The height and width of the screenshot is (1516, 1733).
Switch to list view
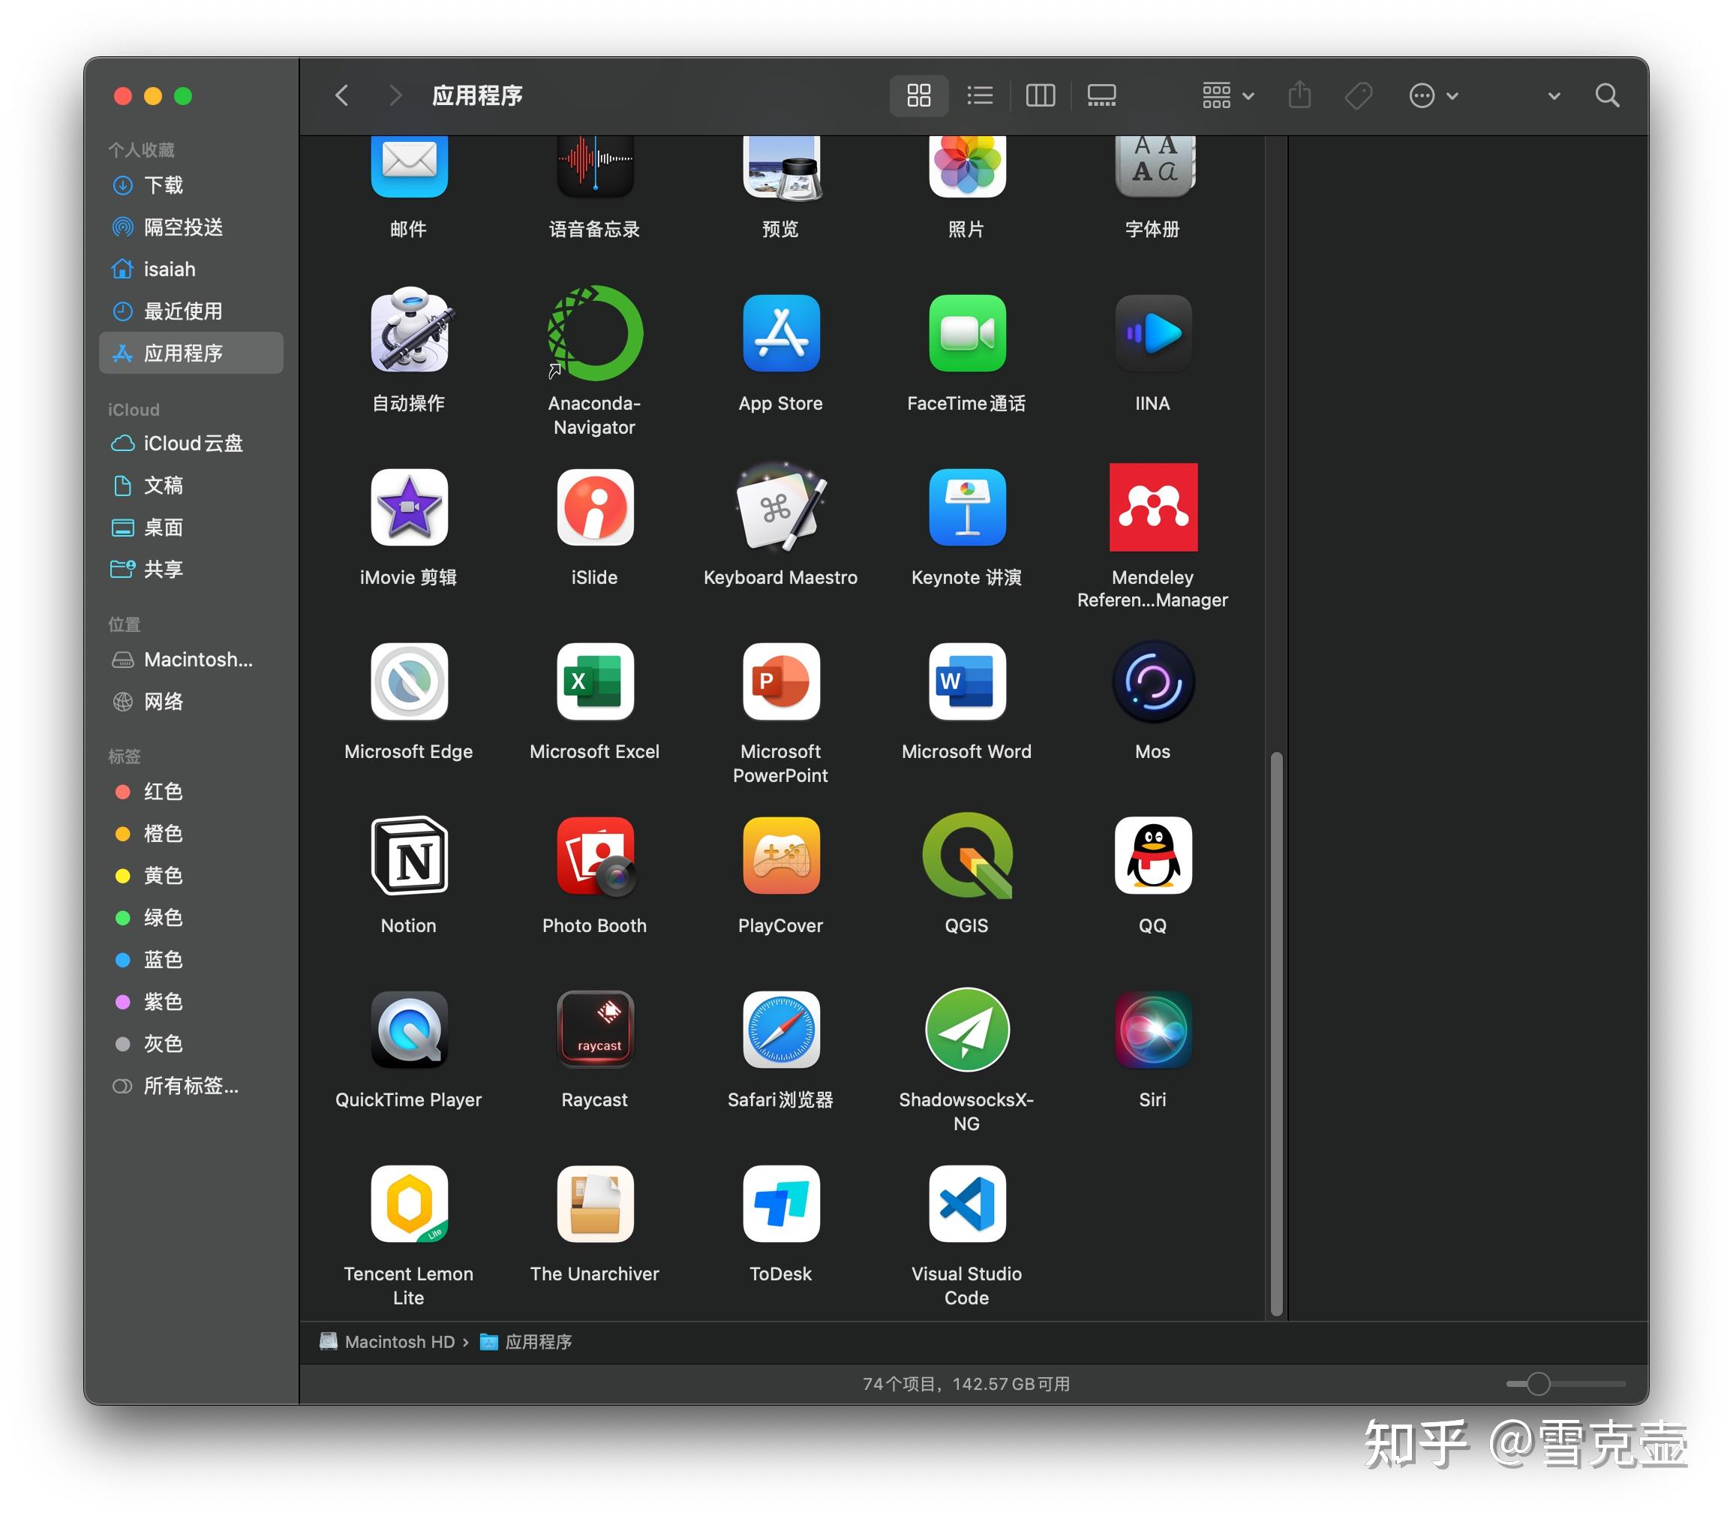[980, 95]
